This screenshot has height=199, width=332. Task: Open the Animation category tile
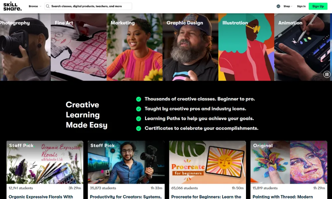[x=302, y=47]
